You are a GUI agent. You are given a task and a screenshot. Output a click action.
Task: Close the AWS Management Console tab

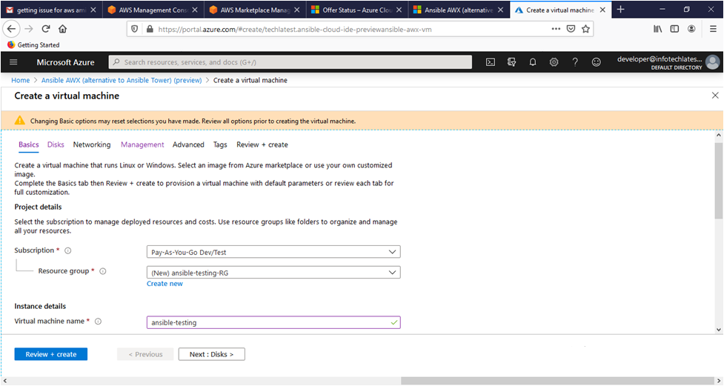pos(195,10)
